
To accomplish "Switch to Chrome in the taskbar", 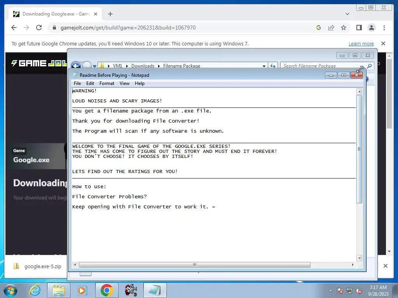I will [x=106, y=290].
